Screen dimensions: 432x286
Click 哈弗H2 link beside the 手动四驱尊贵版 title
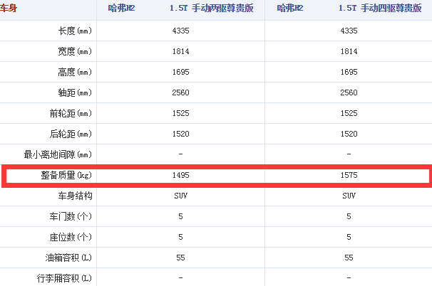[x=290, y=8]
